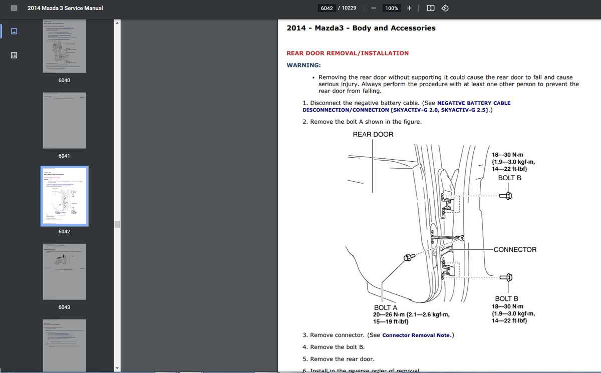
Task: Zoom out with the minus icon
Action: 374,8
